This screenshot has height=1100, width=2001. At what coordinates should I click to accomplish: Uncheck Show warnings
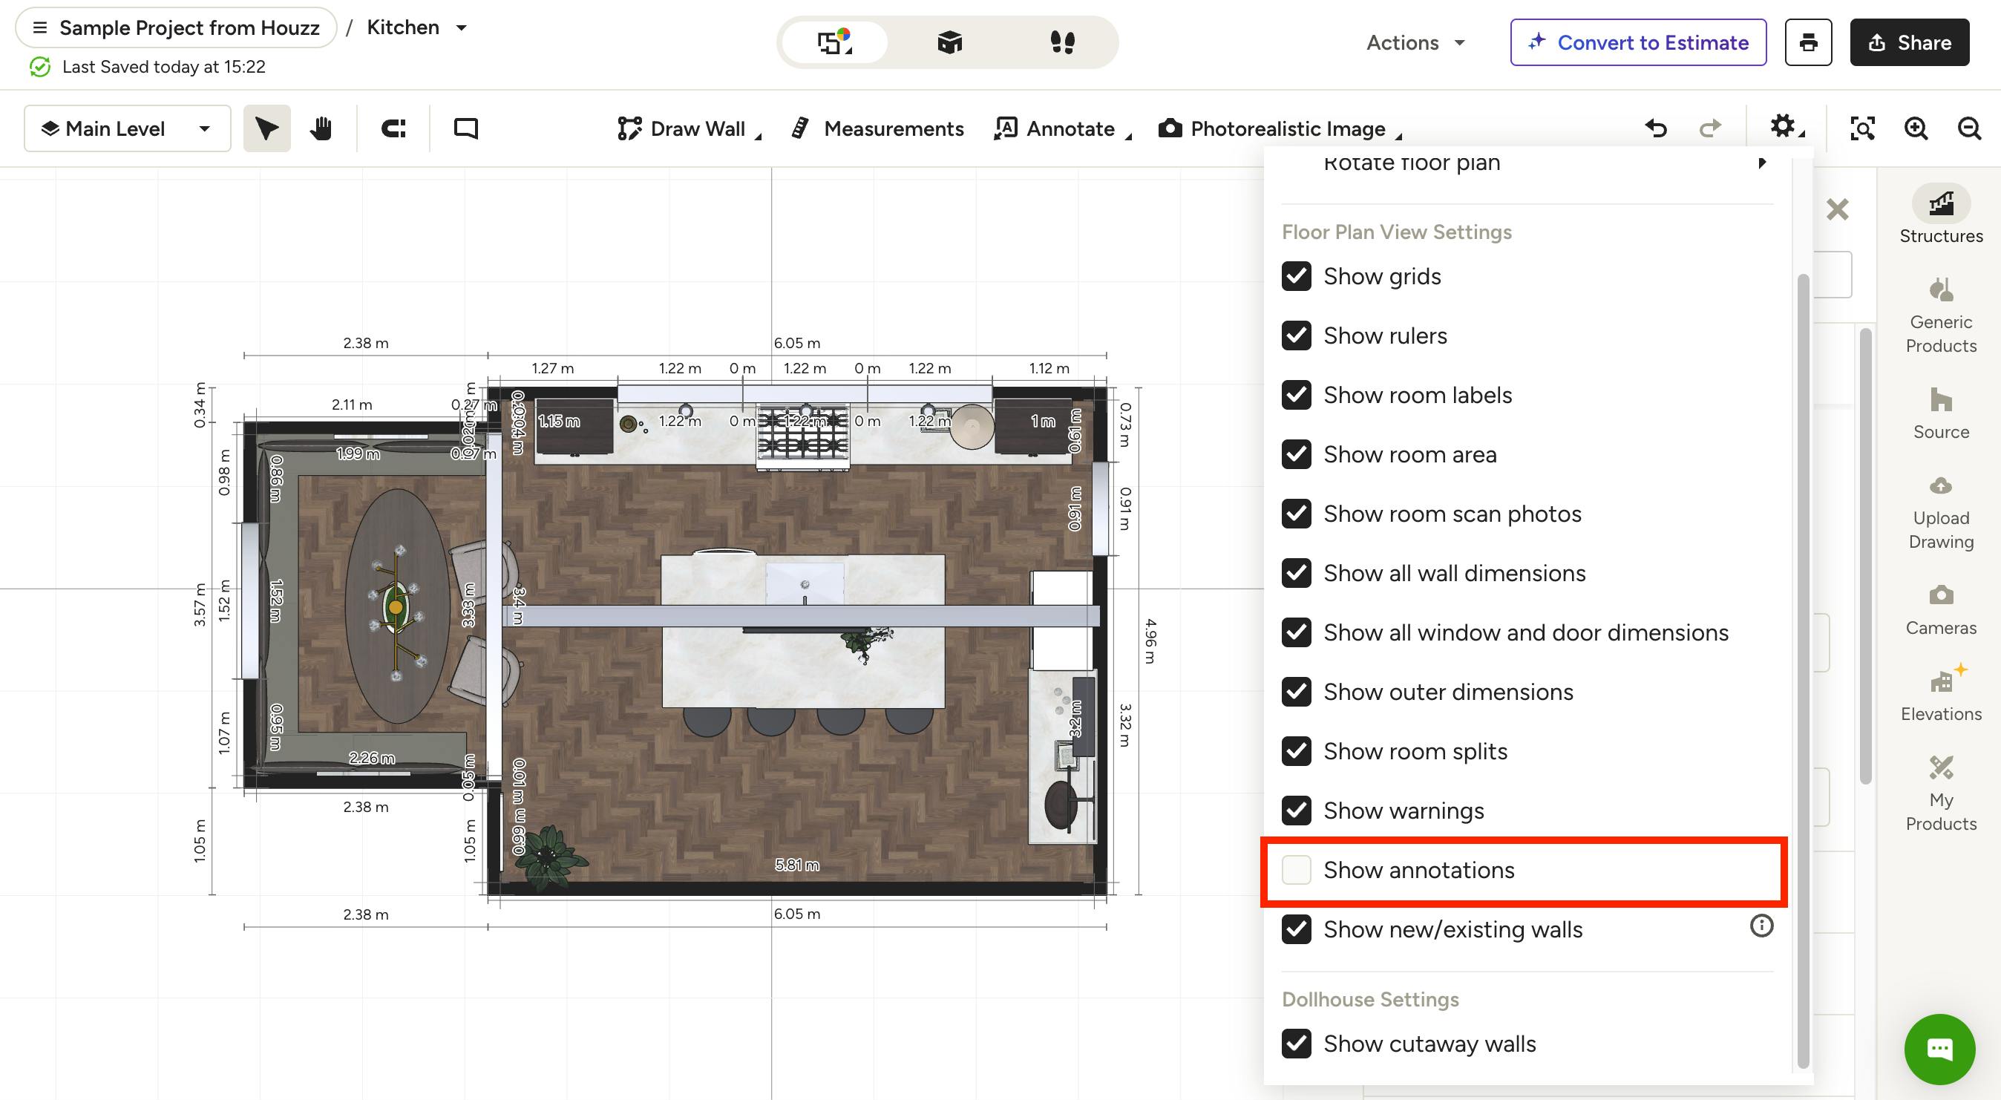(x=1297, y=811)
